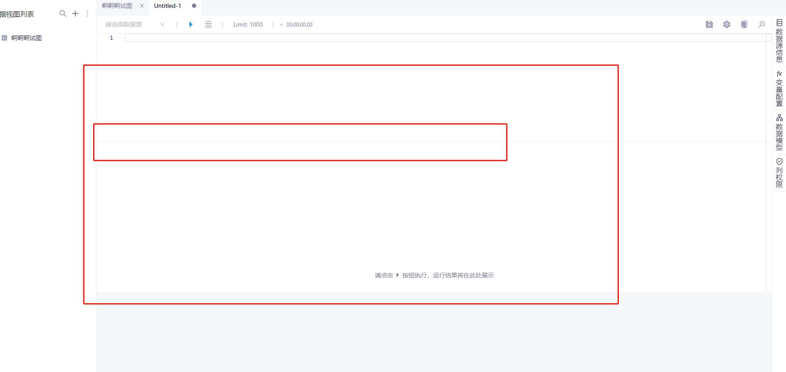Open the 数据源信息 side panel
786x372 pixels.
[x=779, y=41]
